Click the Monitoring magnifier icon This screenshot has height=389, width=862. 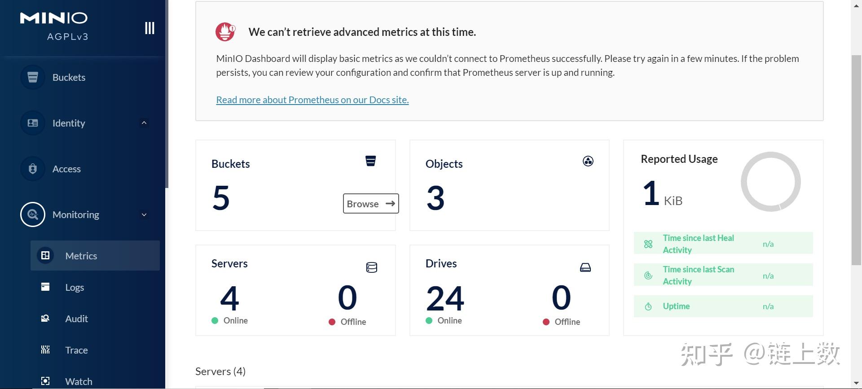click(33, 214)
